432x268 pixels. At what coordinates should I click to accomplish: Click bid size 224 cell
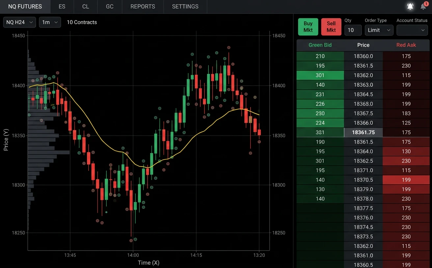point(320,123)
